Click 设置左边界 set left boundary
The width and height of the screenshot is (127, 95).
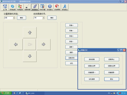tap(92, 66)
